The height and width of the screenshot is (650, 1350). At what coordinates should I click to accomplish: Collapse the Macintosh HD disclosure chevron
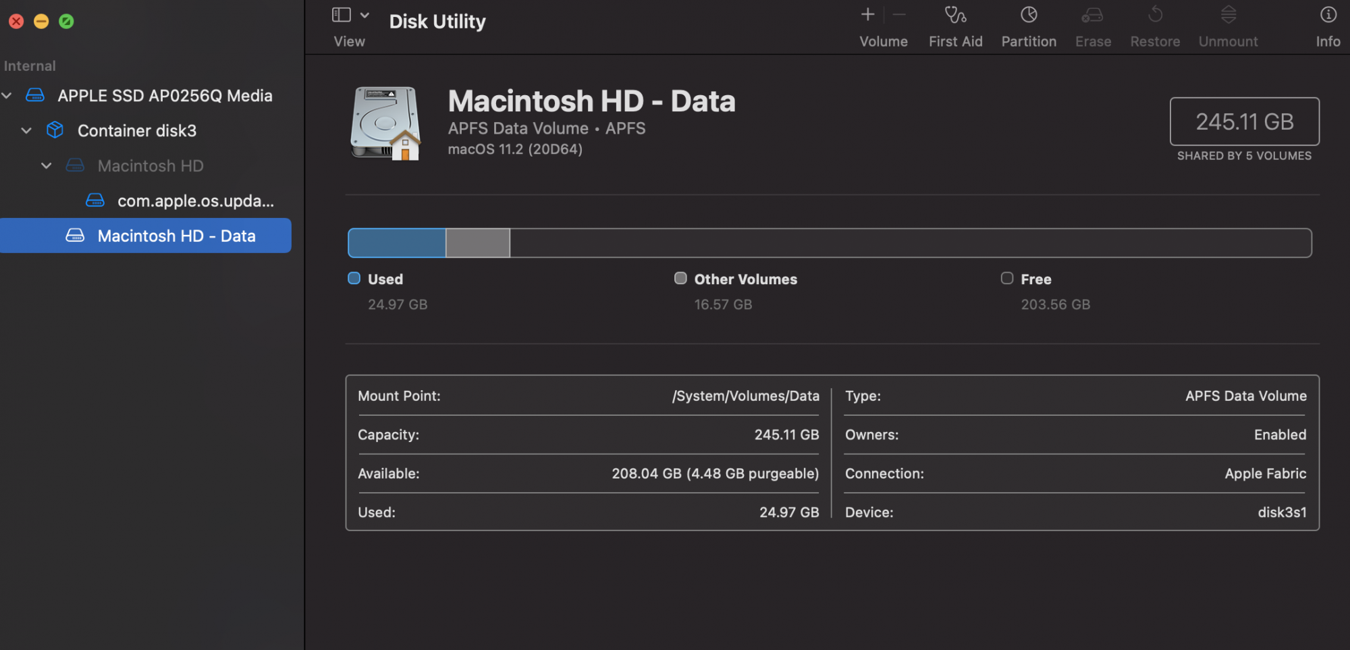[47, 166]
